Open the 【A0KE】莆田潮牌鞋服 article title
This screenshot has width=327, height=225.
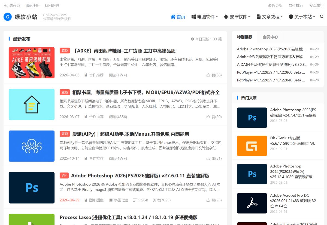[x=125, y=51]
